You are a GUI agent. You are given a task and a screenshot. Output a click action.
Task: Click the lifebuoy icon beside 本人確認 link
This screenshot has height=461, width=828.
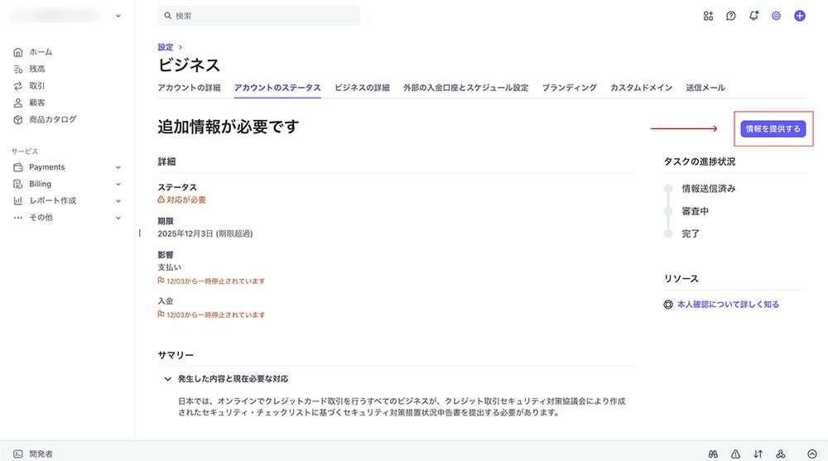point(668,305)
